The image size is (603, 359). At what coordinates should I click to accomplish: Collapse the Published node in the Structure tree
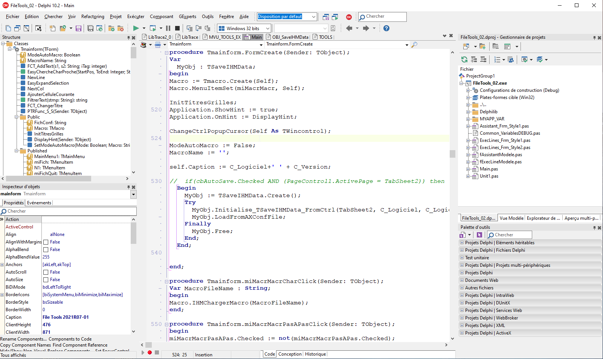point(17,151)
